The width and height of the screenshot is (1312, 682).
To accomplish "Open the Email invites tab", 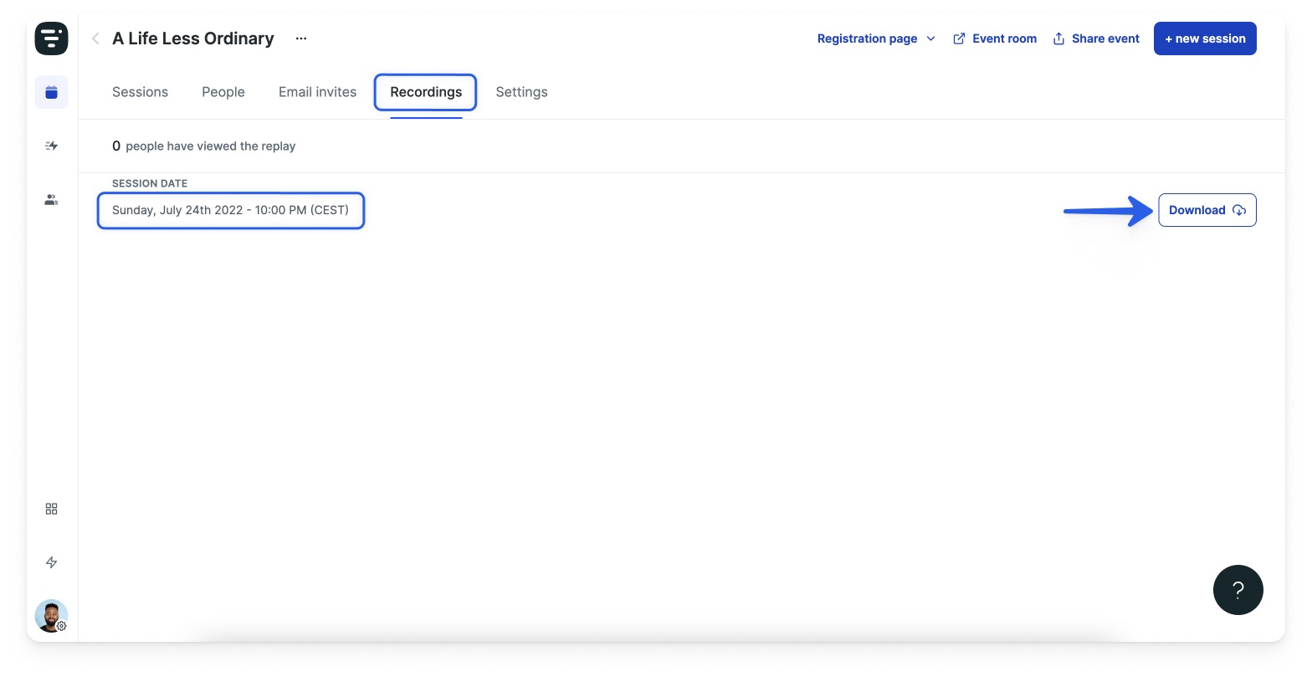I will [317, 92].
